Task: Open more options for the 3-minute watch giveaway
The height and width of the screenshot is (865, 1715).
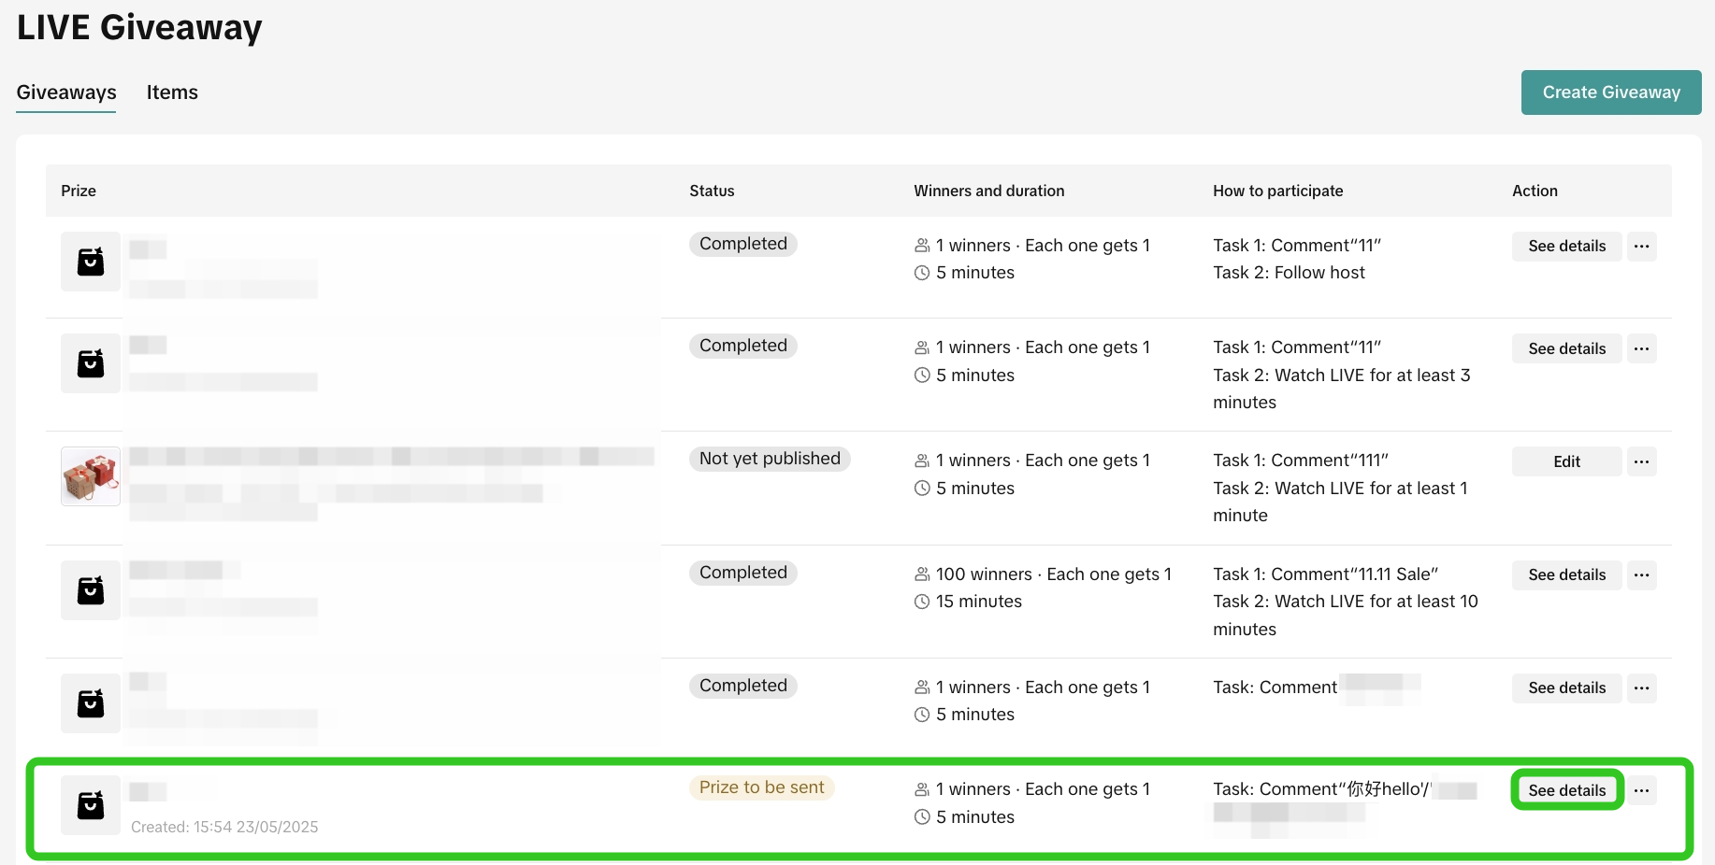Action: pos(1641,349)
